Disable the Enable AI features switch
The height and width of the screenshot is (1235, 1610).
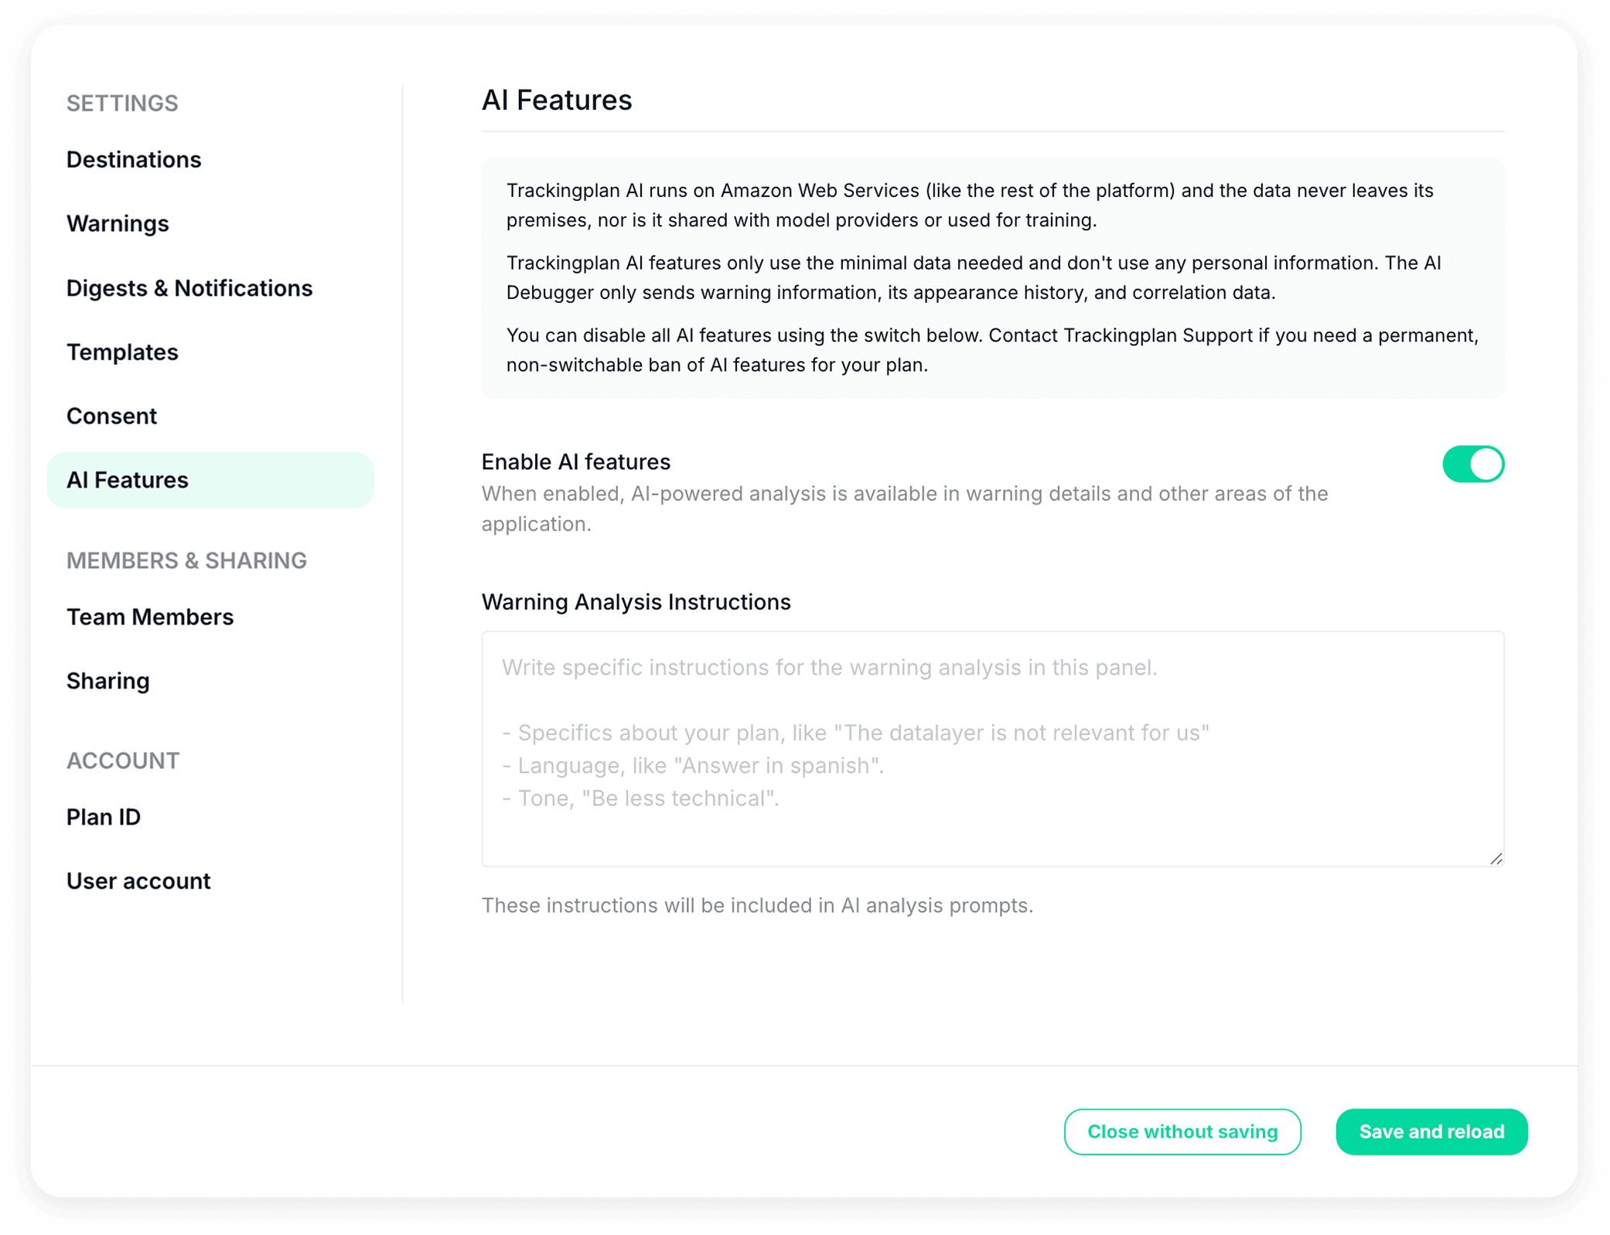1472,464
